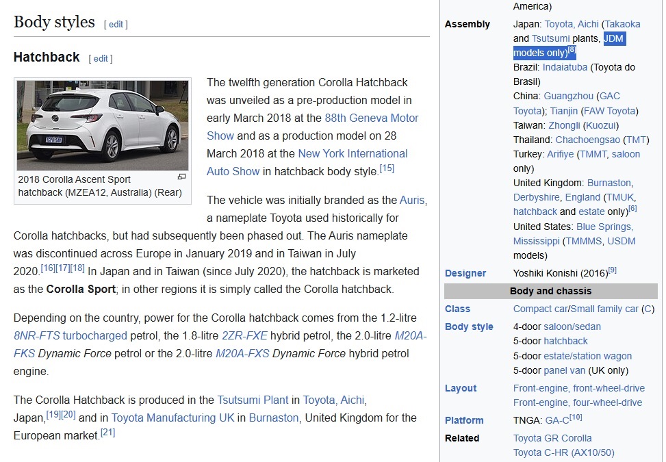Open the Takaoka plant link

point(623,24)
